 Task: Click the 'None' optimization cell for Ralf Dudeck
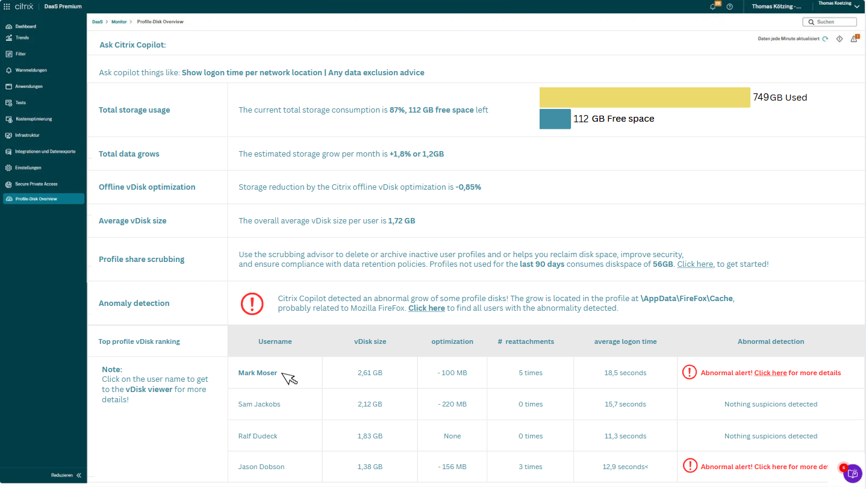452,436
